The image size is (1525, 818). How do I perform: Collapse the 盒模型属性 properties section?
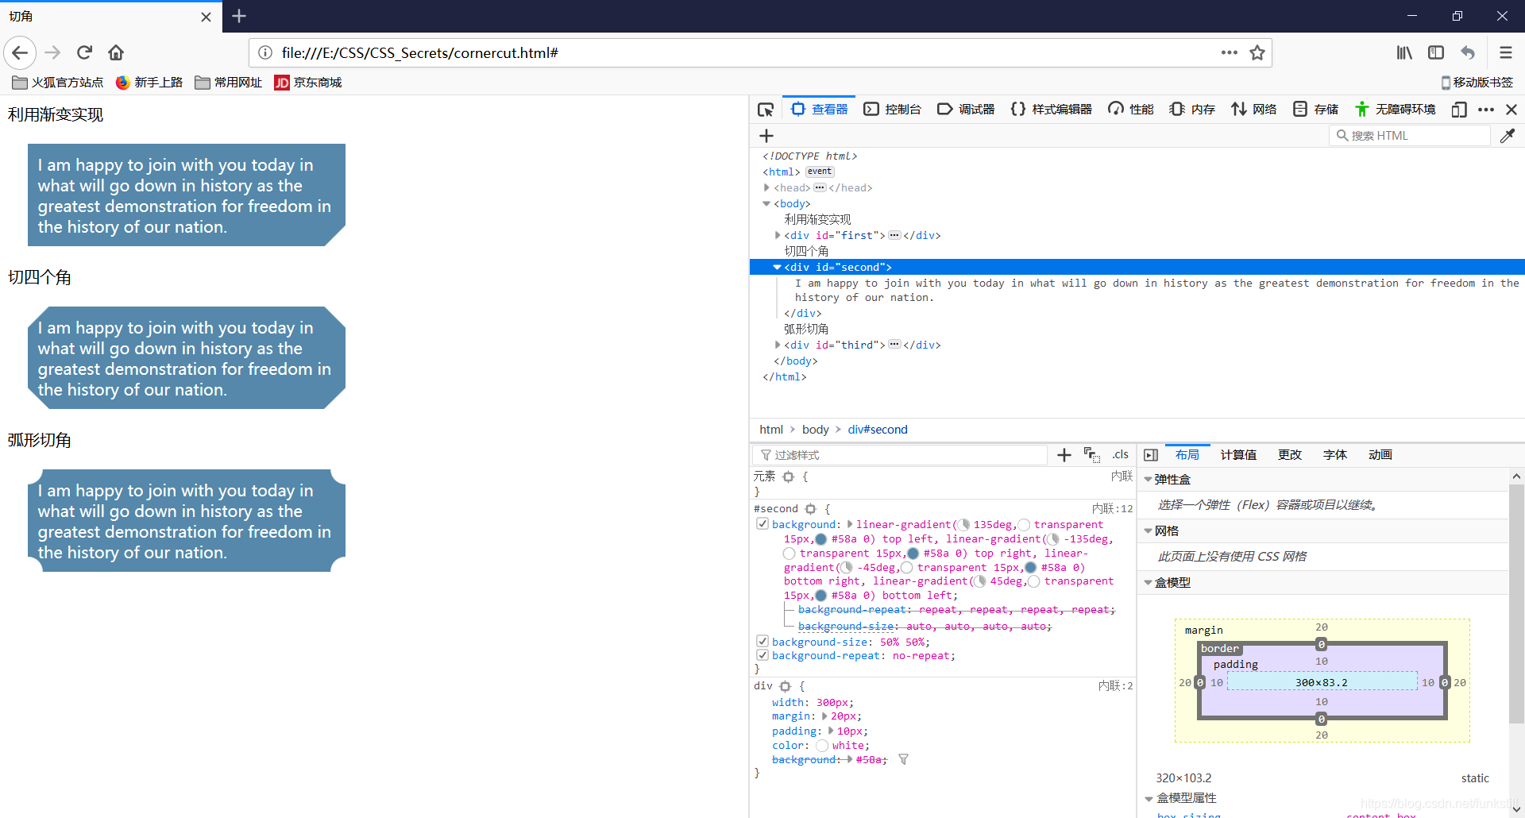pyautogui.click(x=1149, y=798)
